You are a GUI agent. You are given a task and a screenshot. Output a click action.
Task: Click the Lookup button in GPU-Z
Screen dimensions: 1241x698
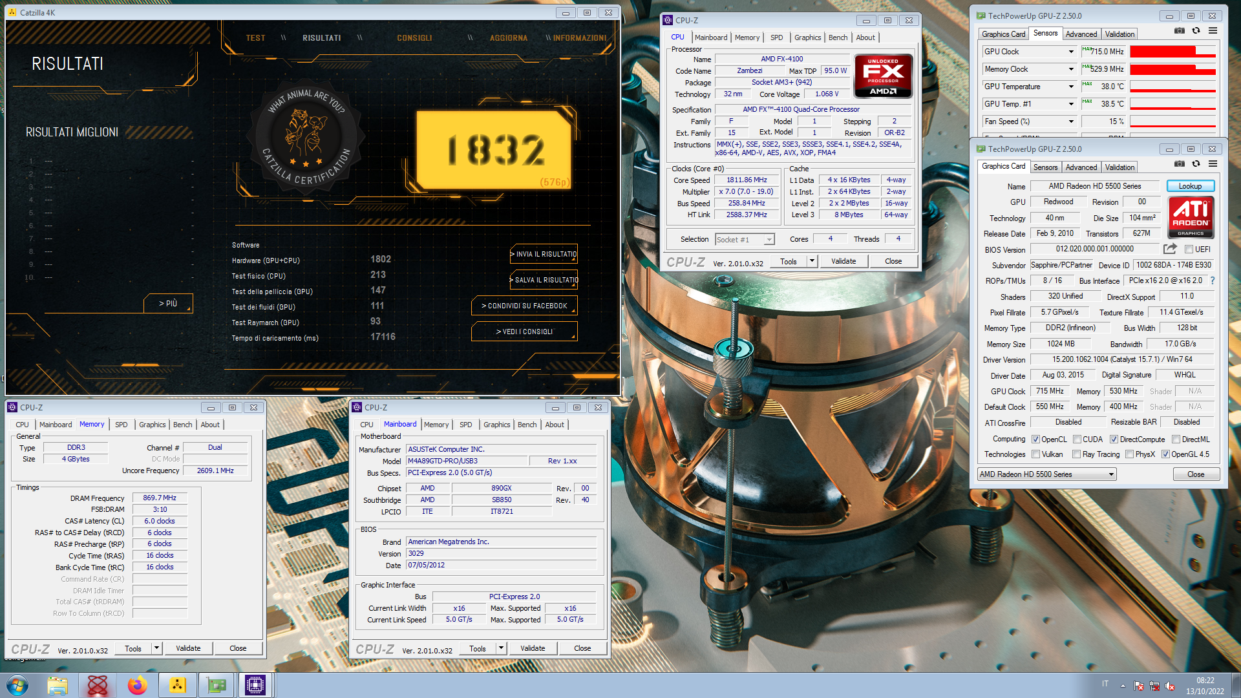point(1190,186)
